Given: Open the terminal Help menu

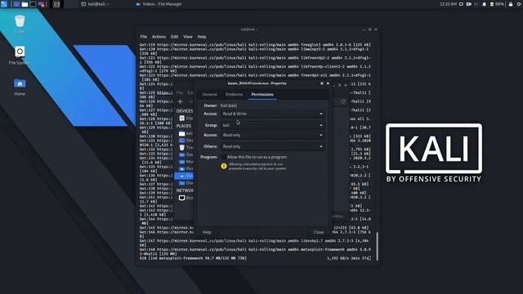Looking at the screenshot, I should coord(202,37).
